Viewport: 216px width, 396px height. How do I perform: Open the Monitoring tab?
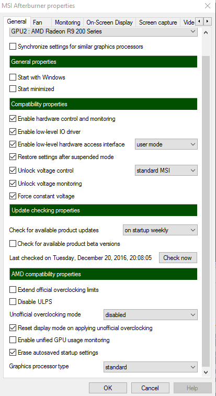(x=67, y=22)
